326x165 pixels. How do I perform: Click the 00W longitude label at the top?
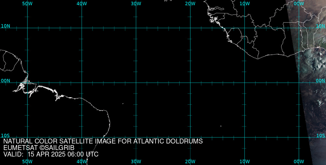pos(299,4)
